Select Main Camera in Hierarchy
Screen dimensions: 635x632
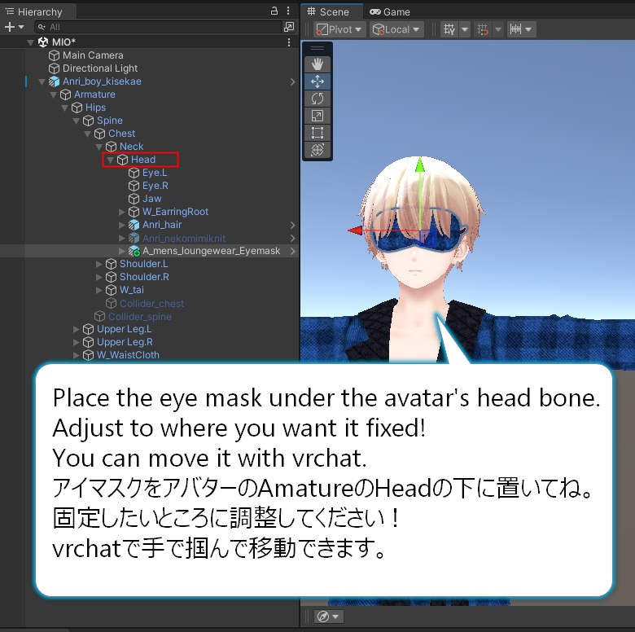point(93,55)
